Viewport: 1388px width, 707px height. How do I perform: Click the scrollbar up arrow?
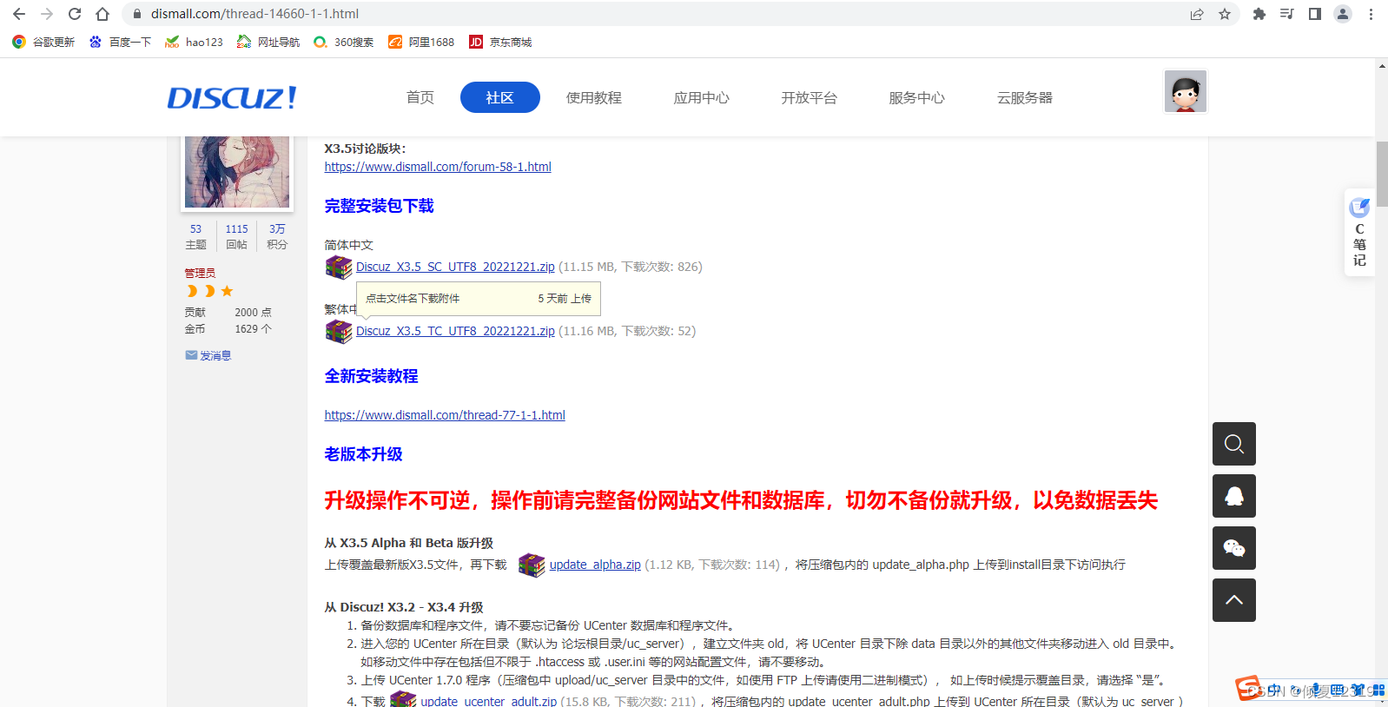click(x=1382, y=65)
